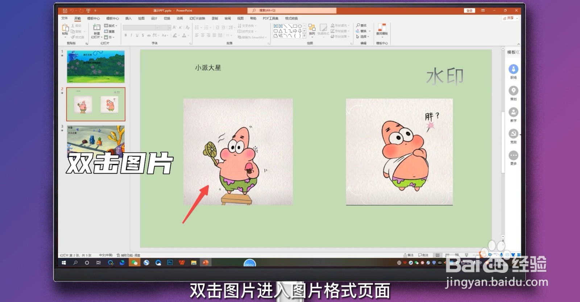
Task: Open WeChat from the taskbar
Action: [134, 262]
